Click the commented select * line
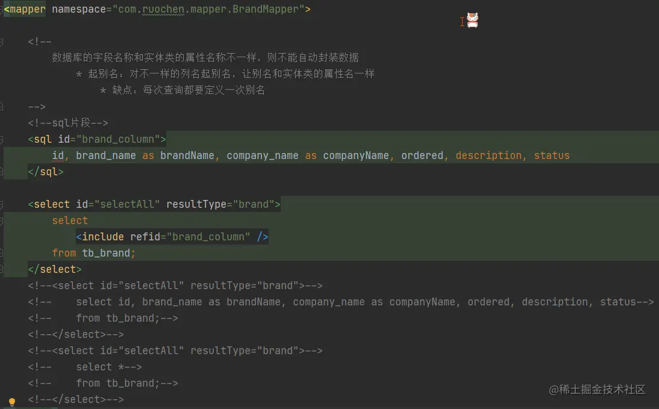659x409 pixels. (x=85, y=367)
